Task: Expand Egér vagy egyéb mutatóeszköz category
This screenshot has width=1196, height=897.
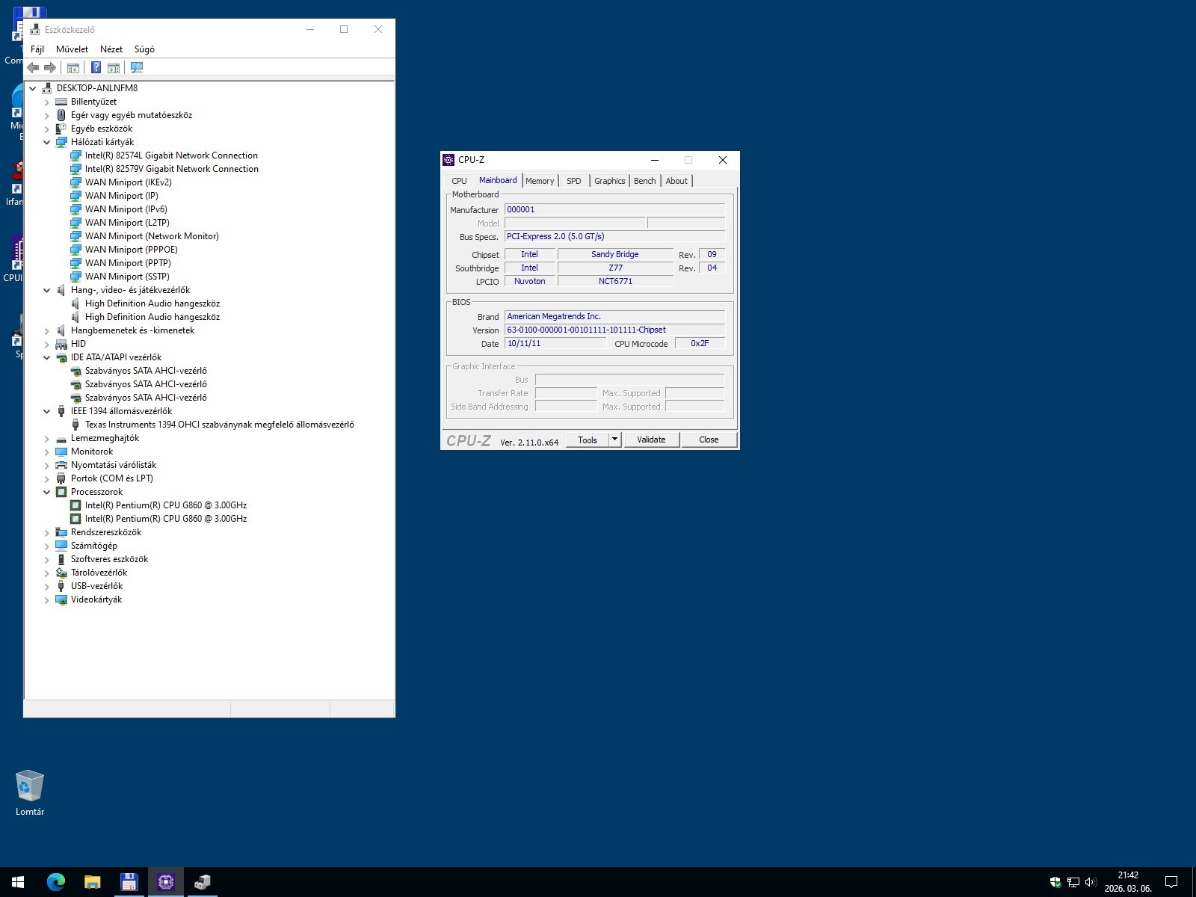Action: coord(47,115)
